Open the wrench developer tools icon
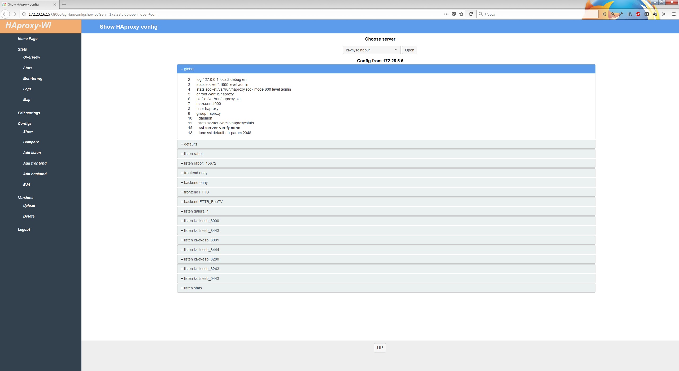Image resolution: width=679 pixels, height=371 pixels. (x=621, y=14)
